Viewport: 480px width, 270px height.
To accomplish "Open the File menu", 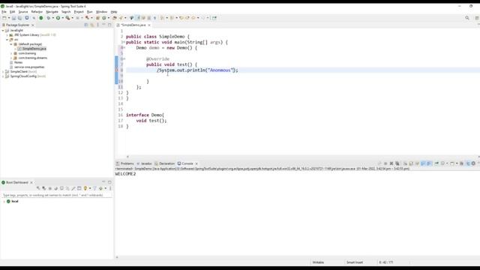I will pyautogui.click(x=4, y=12).
